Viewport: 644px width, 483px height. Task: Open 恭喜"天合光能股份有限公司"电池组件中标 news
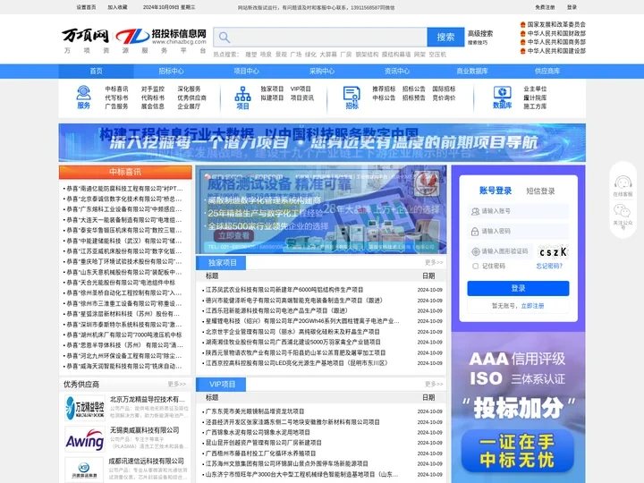(x=121, y=283)
